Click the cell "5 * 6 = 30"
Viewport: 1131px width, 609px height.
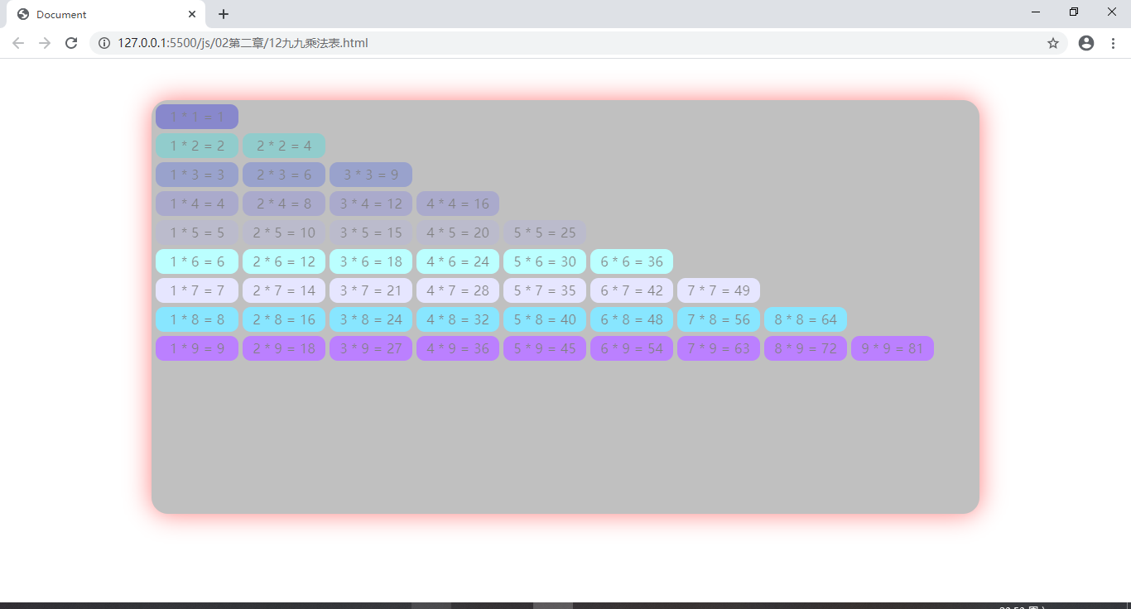tap(545, 261)
